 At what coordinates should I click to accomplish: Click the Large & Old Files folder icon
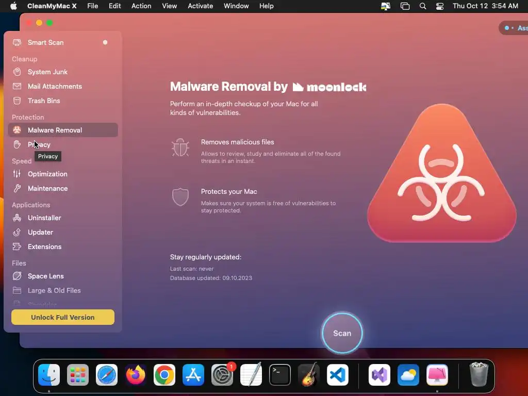[17, 290]
